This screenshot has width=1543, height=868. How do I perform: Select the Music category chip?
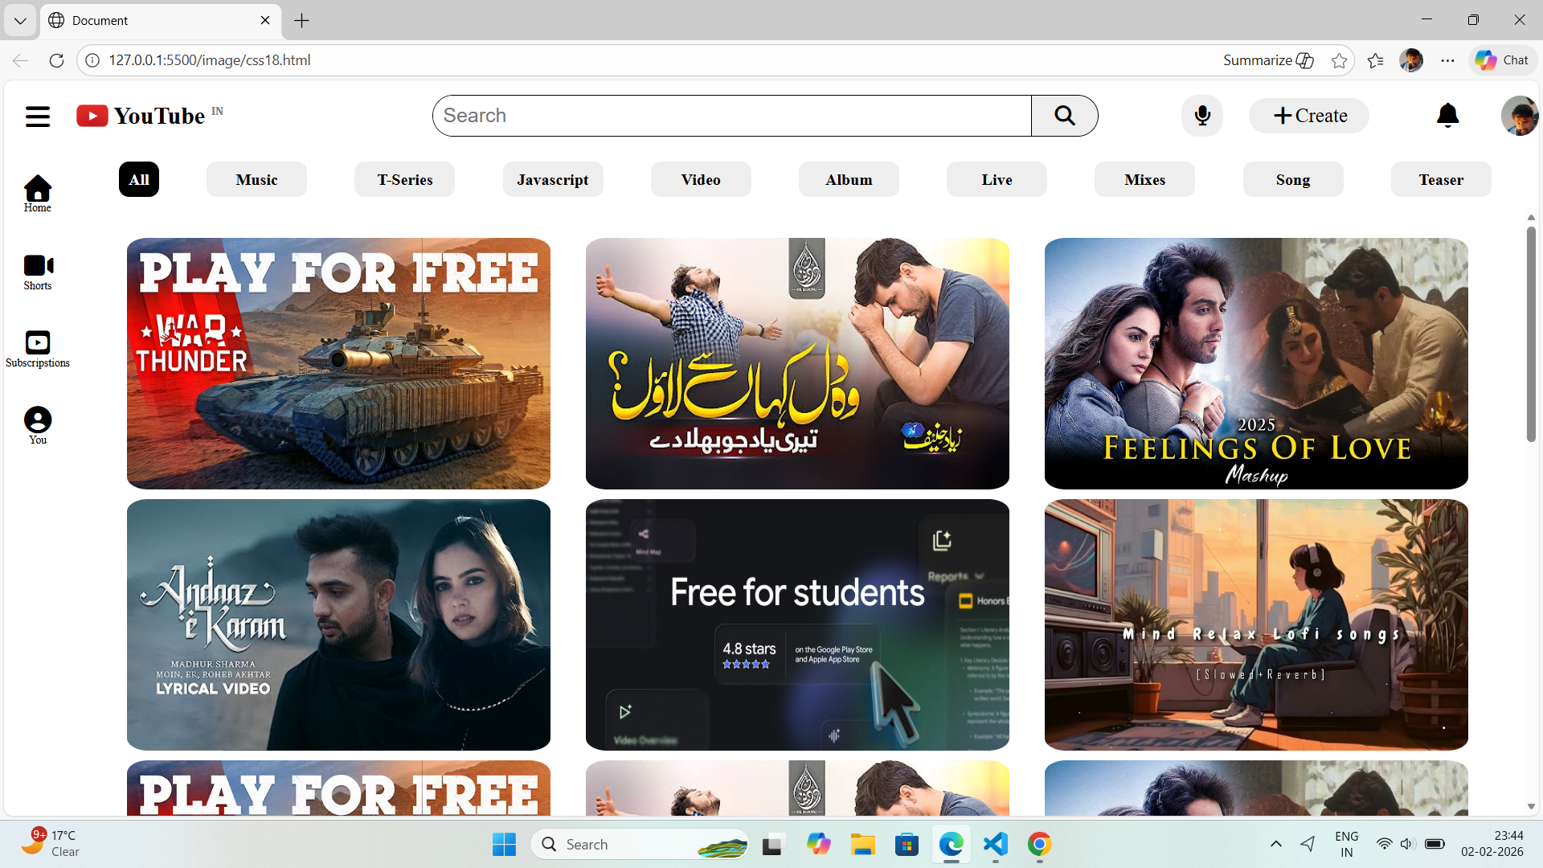coord(256,179)
